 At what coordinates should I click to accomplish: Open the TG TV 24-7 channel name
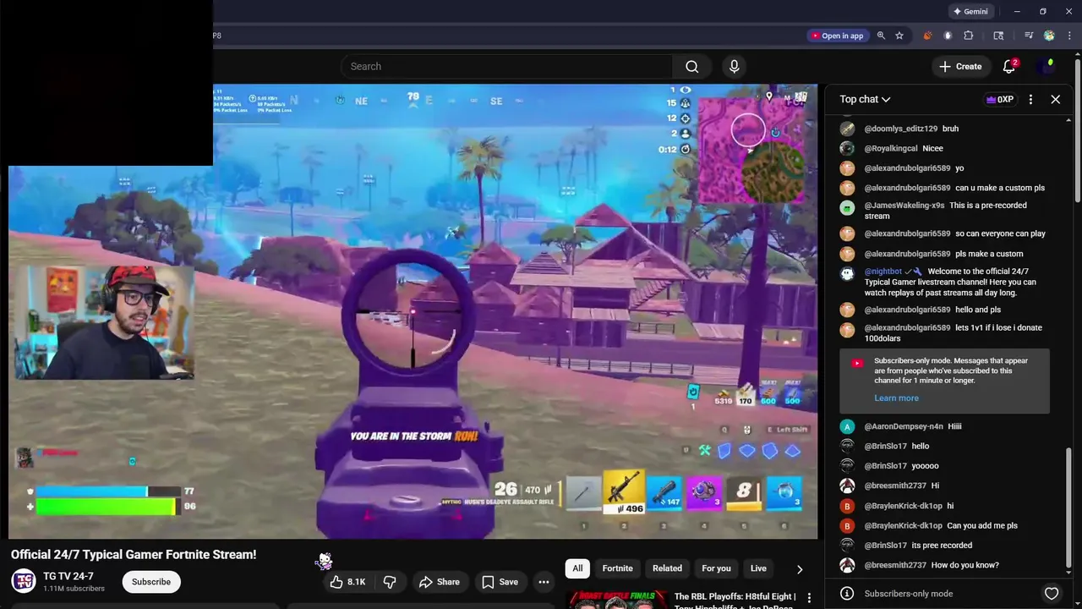click(x=68, y=577)
